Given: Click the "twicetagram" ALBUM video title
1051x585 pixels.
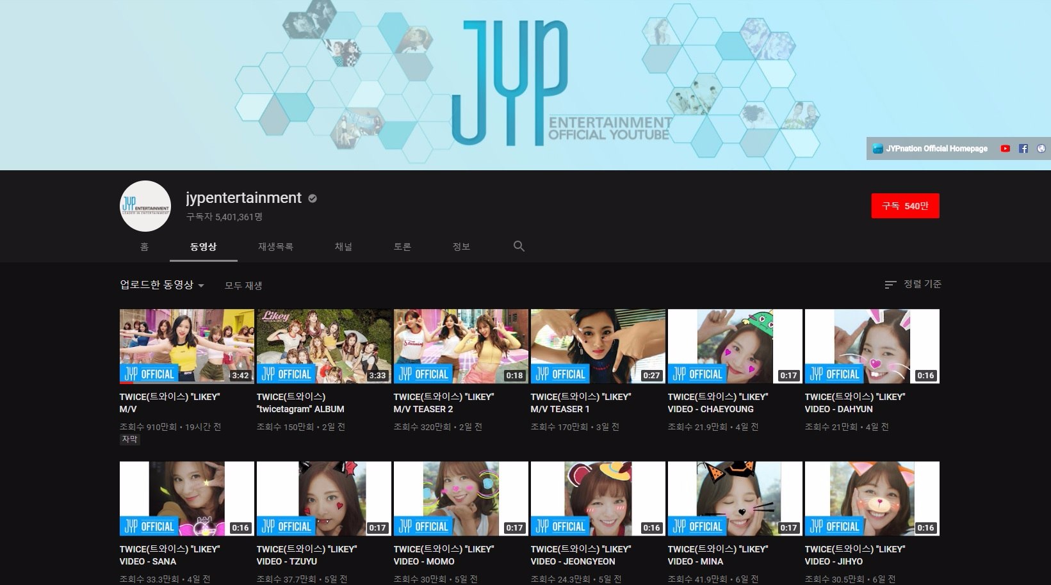Looking at the screenshot, I should click(x=300, y=403).
